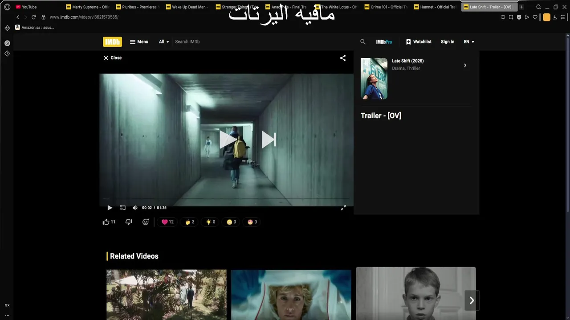570x320 pixels.
Task: Click the large play overlay on video
Action: click(x=228, y=140)
